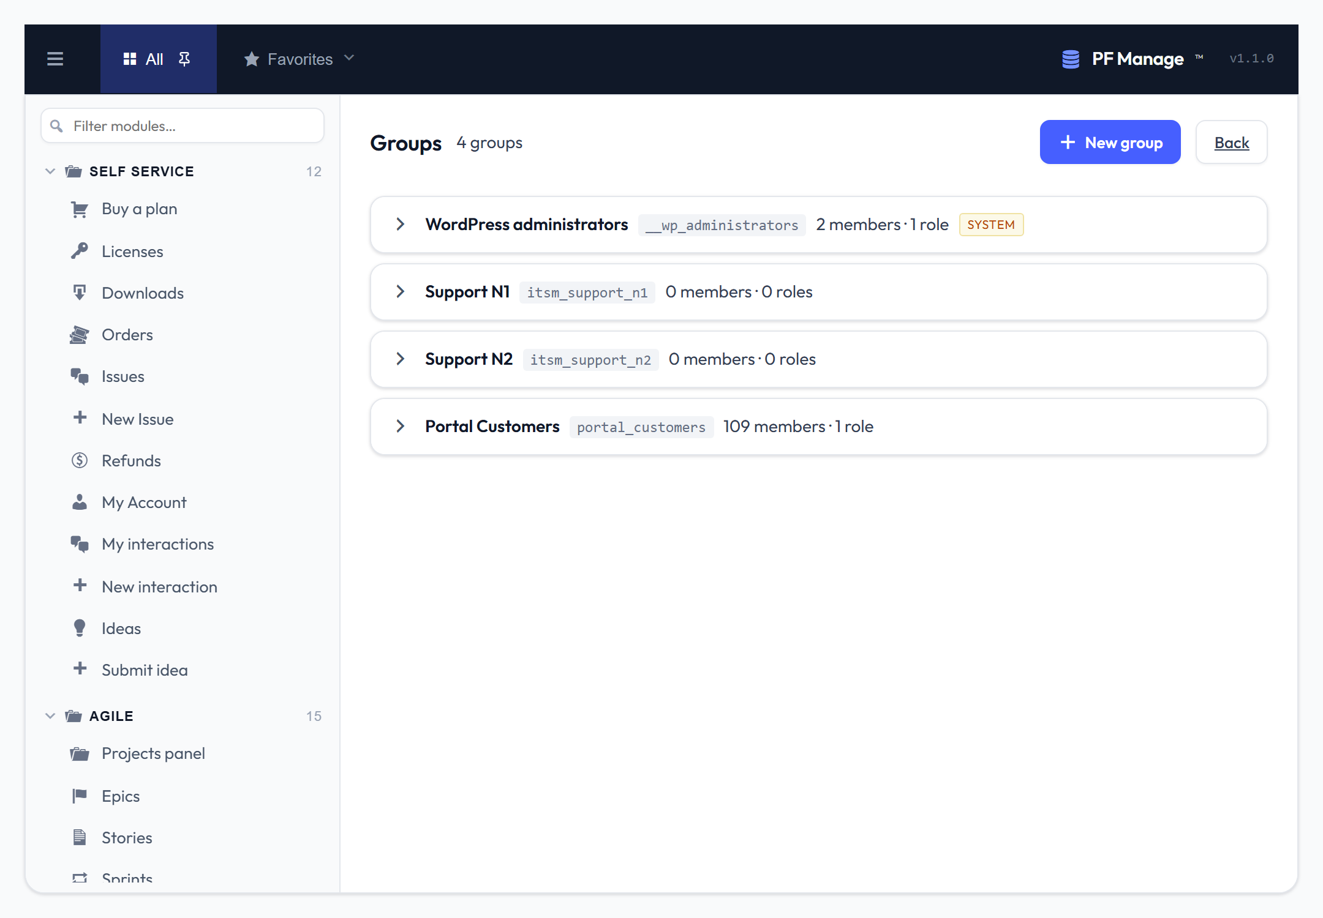The height and width of the screenshot is (918, 1323).
Task: Collapse the Self Service section
Action: [50, 171]
